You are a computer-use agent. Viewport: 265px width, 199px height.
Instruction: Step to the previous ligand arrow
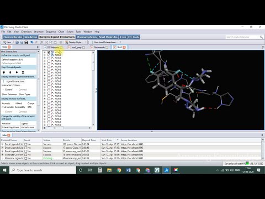[10, 72]
